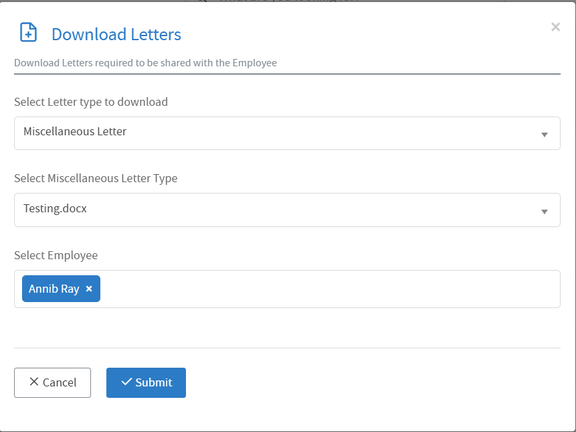Click the 'Select Letter type to download' label

click(91, 102)
